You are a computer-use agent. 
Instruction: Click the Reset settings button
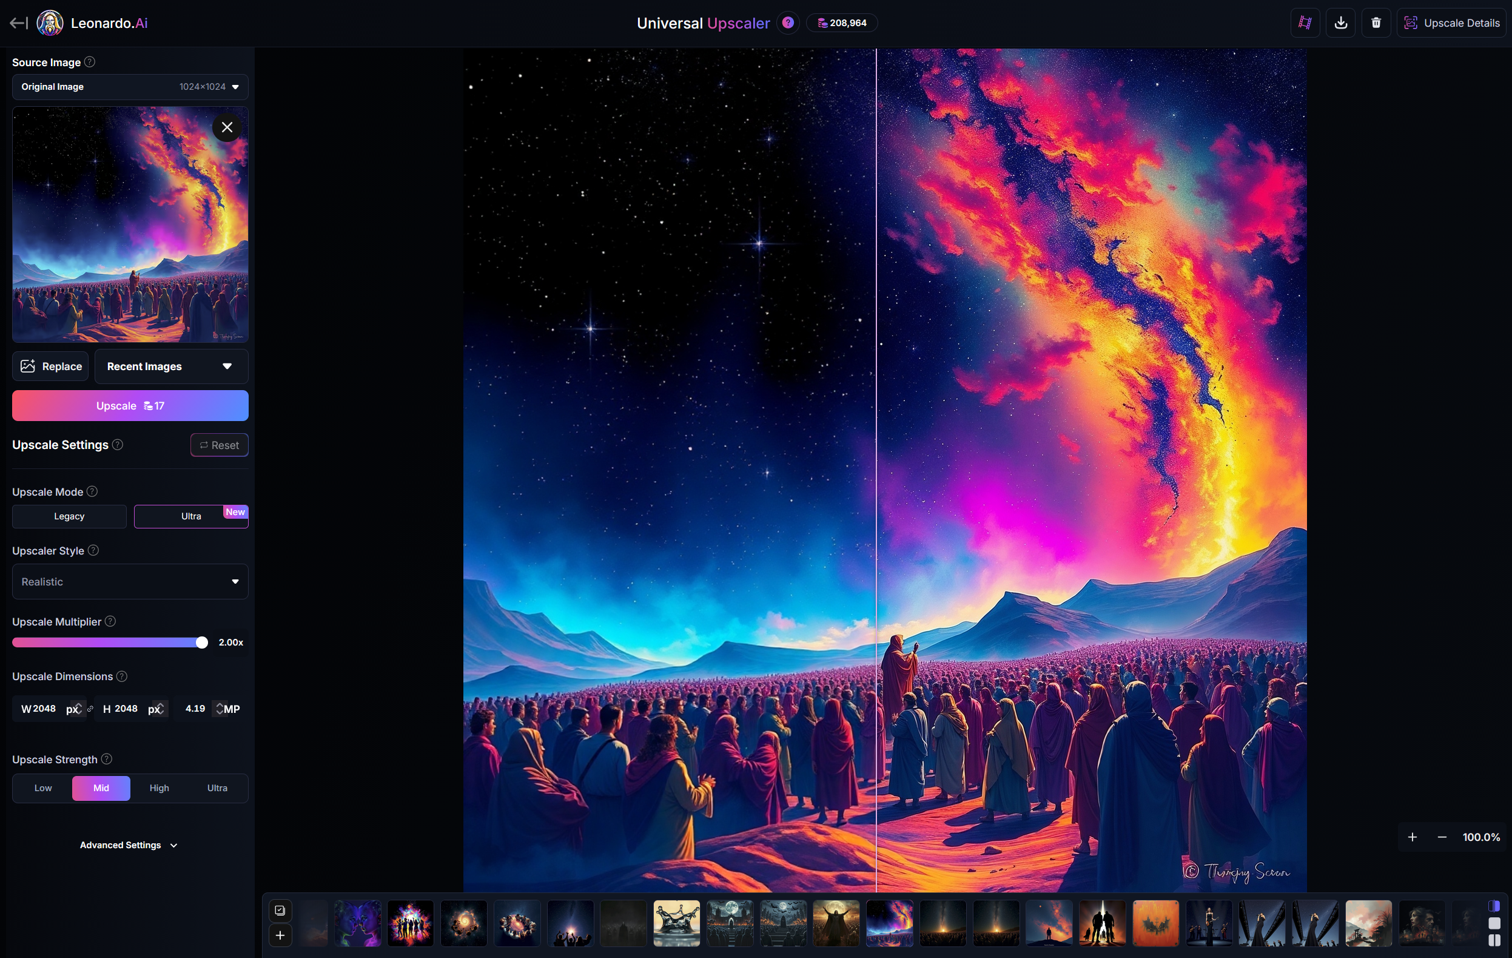click(219, 445)
